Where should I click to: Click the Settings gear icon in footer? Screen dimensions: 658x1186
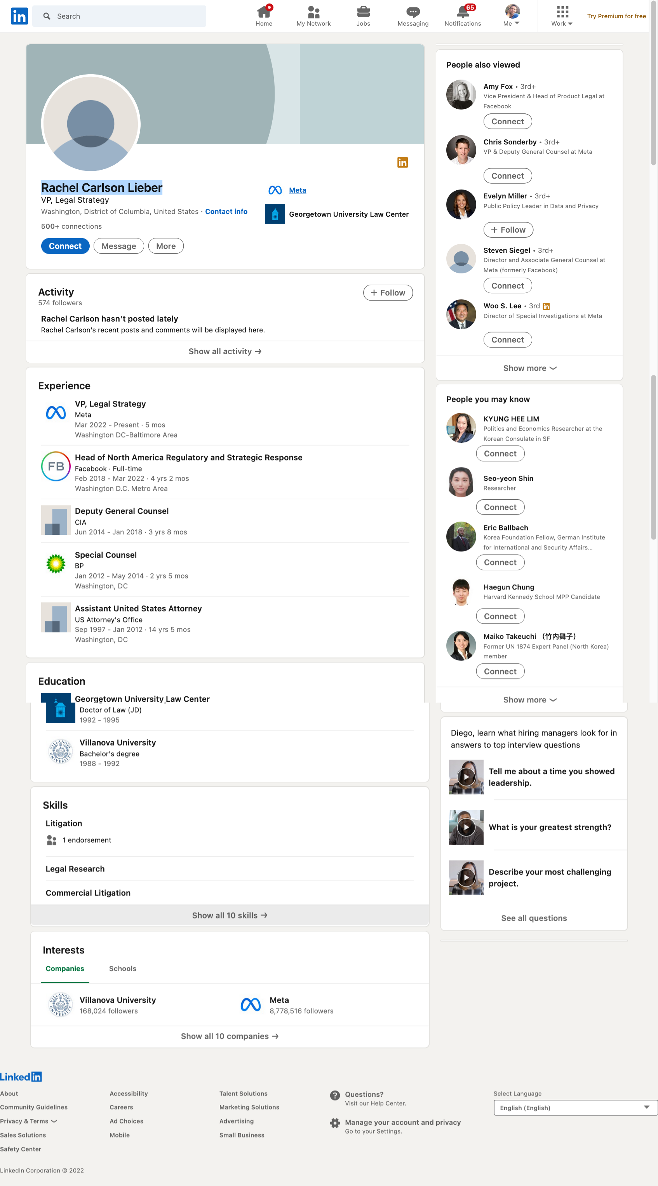click(x=335, y=1123)
